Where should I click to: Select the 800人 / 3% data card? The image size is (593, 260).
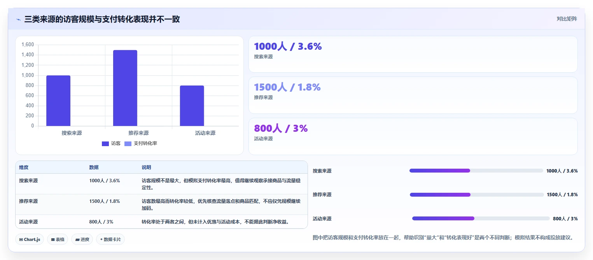click(x=413, y=136)
